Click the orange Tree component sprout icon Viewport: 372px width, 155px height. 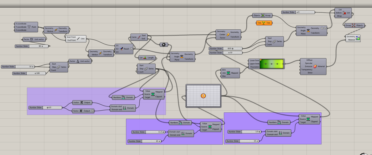click(264, 23)
